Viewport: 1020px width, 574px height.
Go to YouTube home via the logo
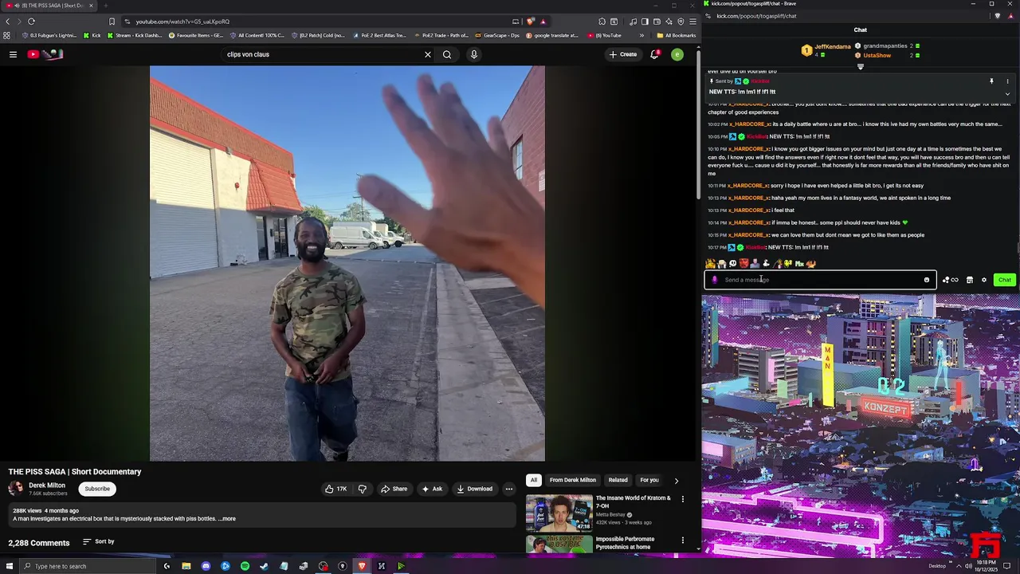coord(45,54)
